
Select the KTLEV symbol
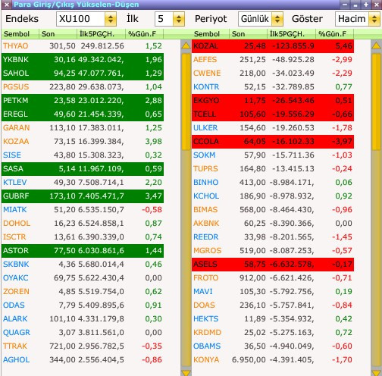(x=15, y=183)
